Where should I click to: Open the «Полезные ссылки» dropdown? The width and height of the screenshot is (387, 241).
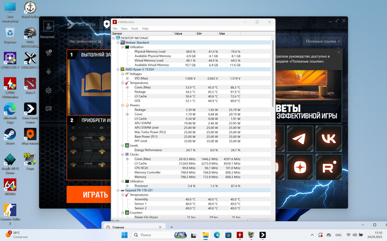[x=323, y=41]
